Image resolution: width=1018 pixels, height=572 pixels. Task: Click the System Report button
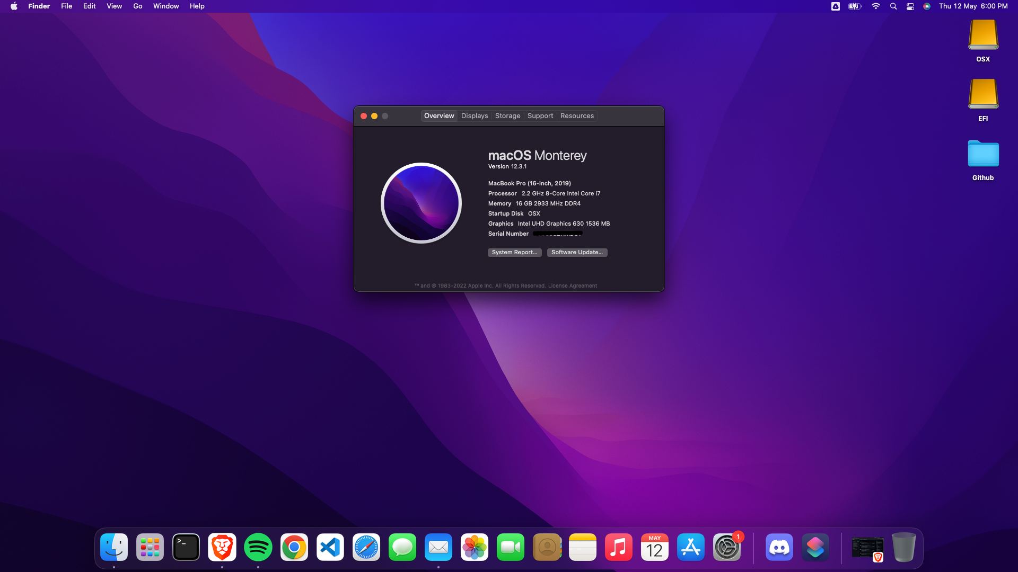(514, 253)
